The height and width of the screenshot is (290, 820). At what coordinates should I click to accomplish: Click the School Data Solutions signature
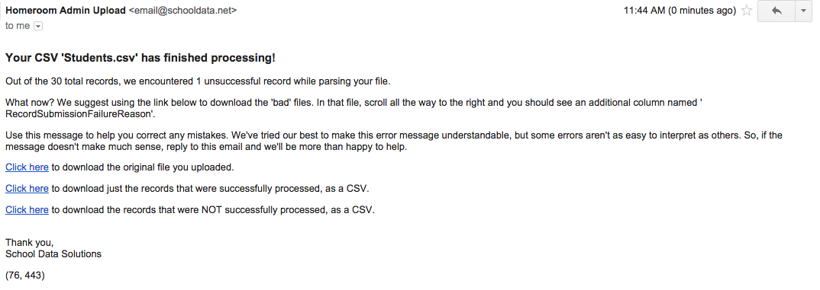pos(53,254)
